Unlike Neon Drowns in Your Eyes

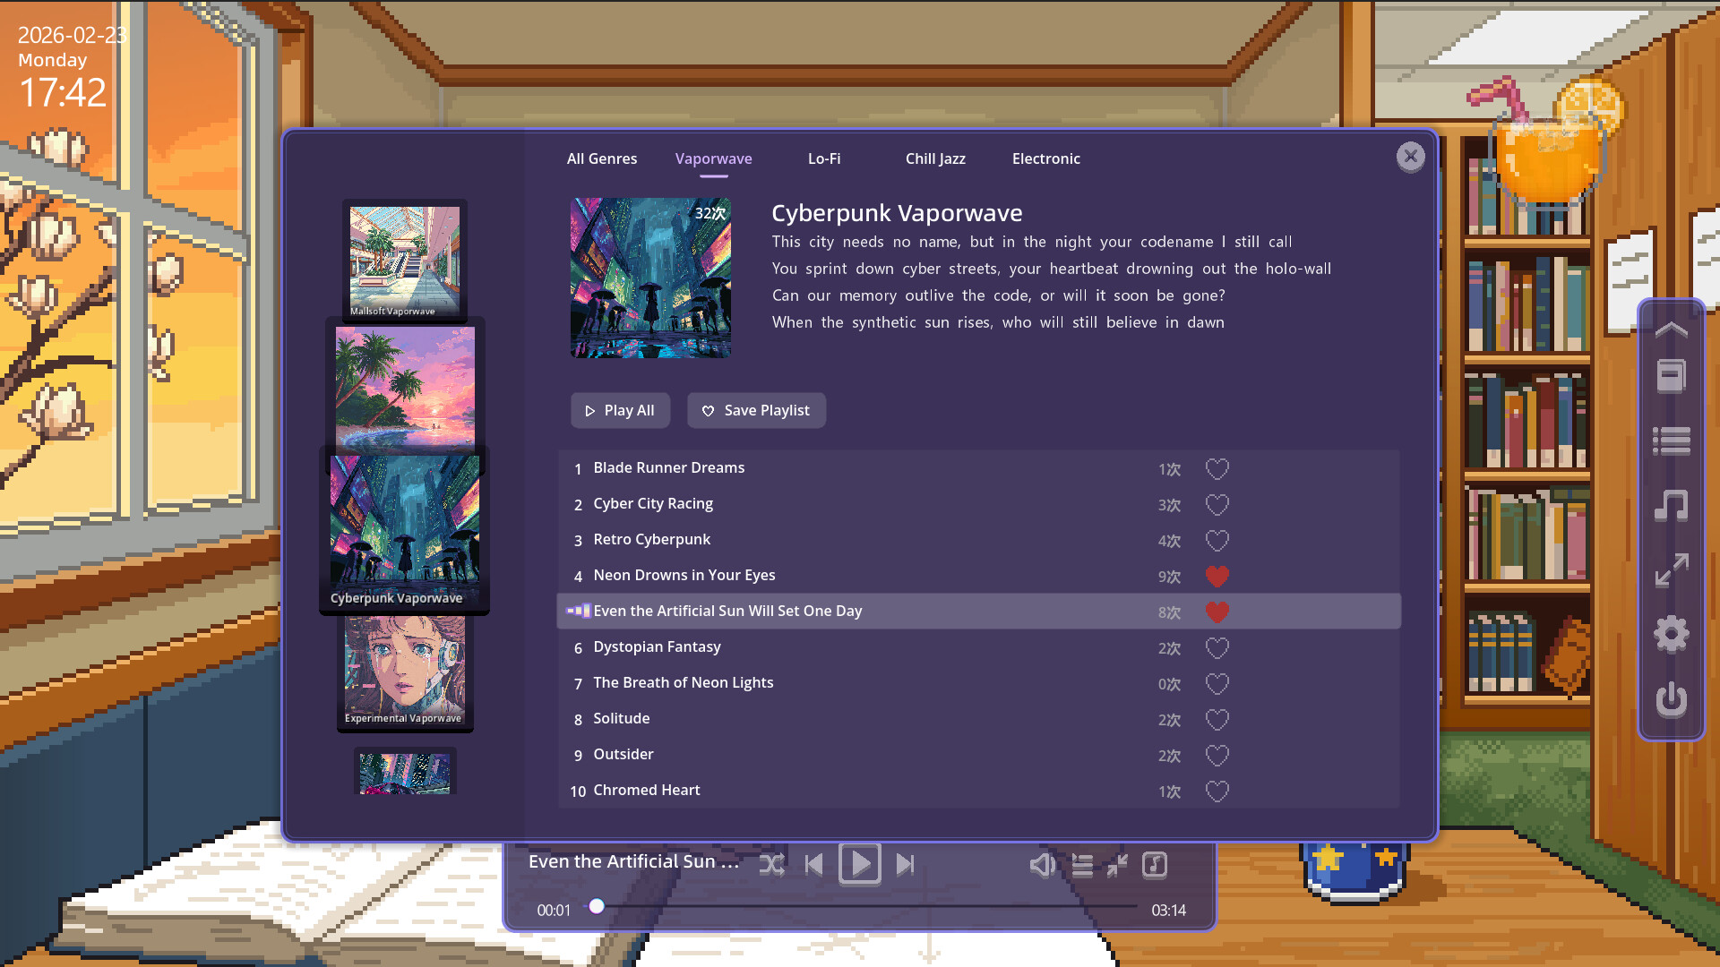[x=1217, y=577]
